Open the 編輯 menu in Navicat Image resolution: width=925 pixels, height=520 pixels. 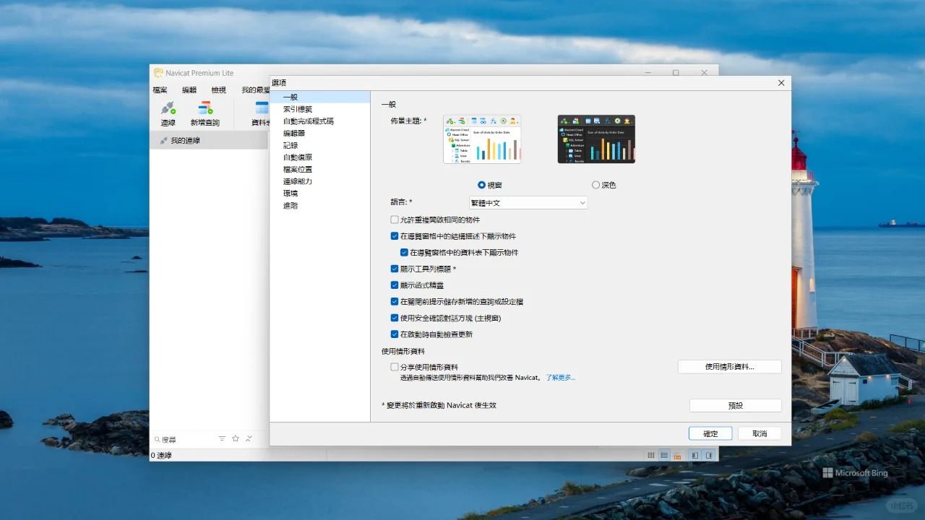pos(189,90)
